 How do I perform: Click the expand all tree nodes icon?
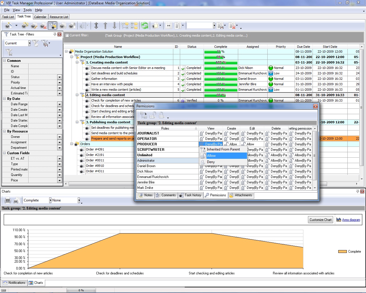pyautogui.click(x=125, y=26)
